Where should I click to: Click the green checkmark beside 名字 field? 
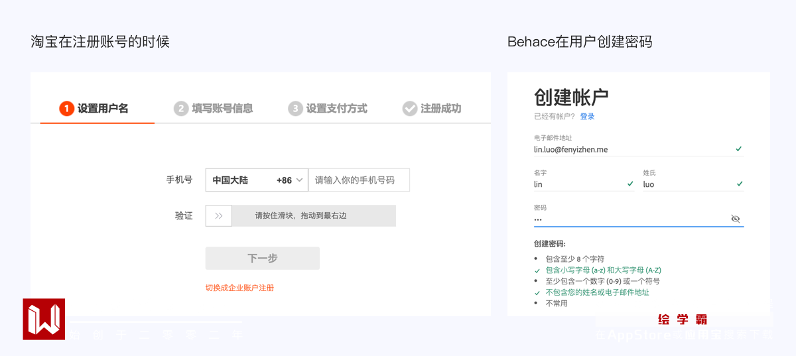pos(630,184)
